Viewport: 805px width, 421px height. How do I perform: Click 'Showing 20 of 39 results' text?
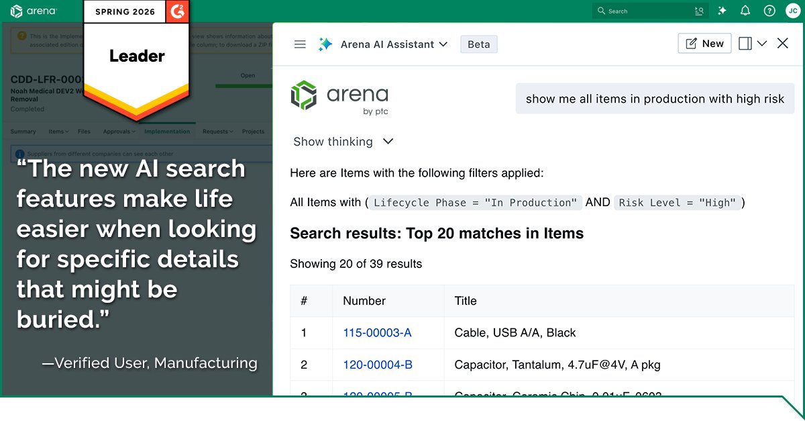coord(356,264)
